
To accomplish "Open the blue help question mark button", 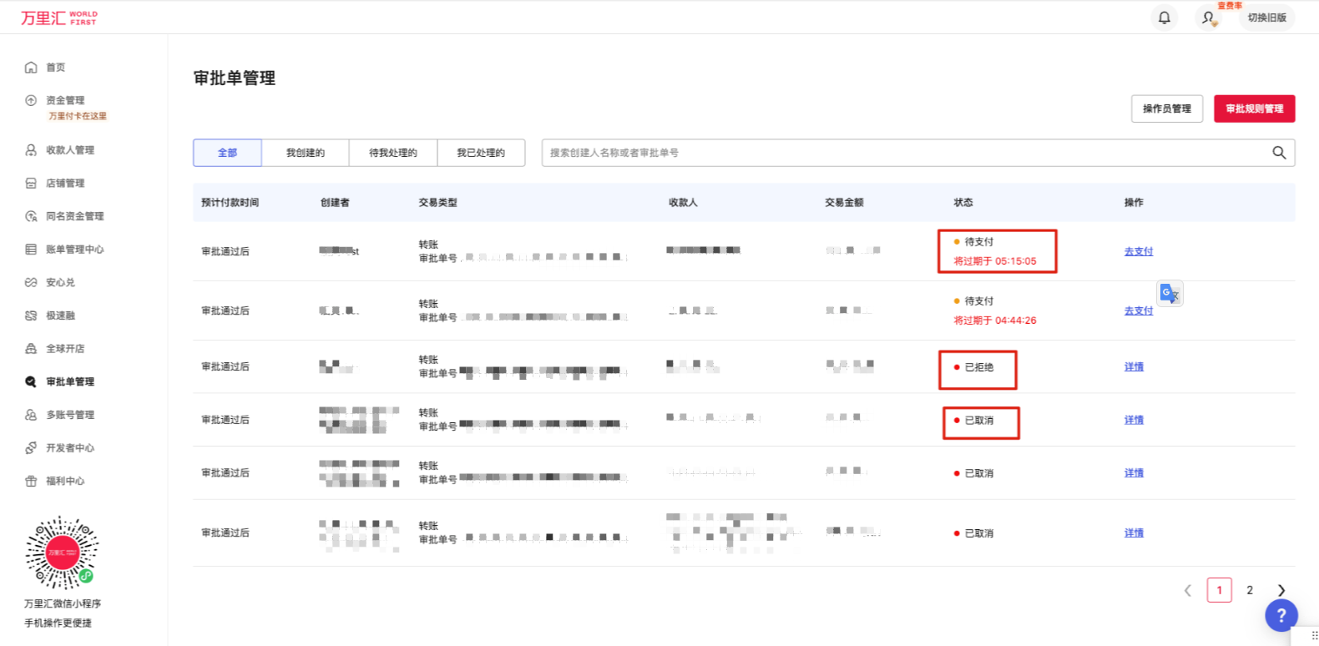I will (x=1281, y=616).
